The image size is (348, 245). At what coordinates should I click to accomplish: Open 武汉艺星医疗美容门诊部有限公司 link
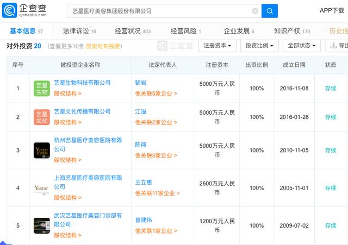pos(88,220)
